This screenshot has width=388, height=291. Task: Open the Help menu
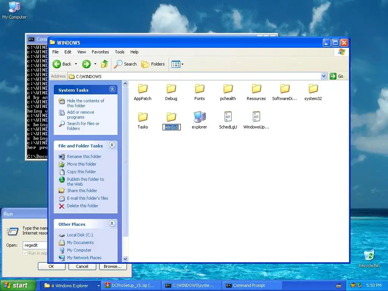coord(135,52)
